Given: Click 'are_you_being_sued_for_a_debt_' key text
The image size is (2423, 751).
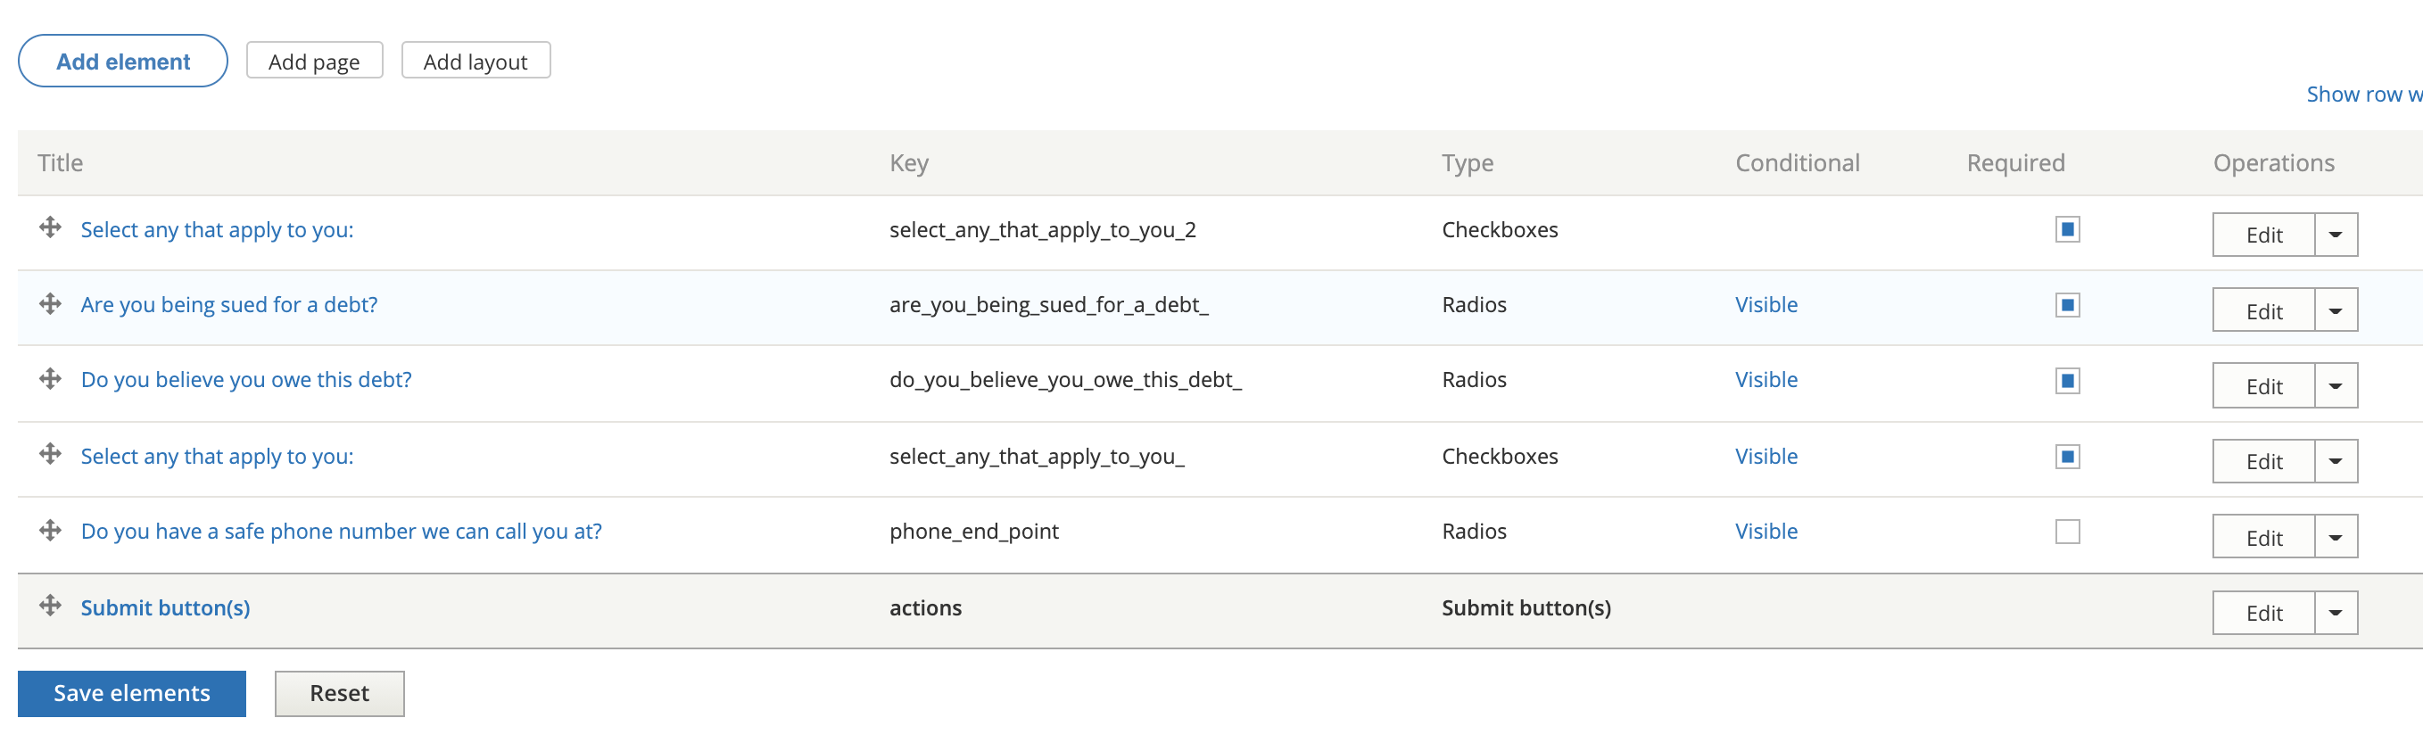Looking at the screenshot, I should coord(1050,305).
